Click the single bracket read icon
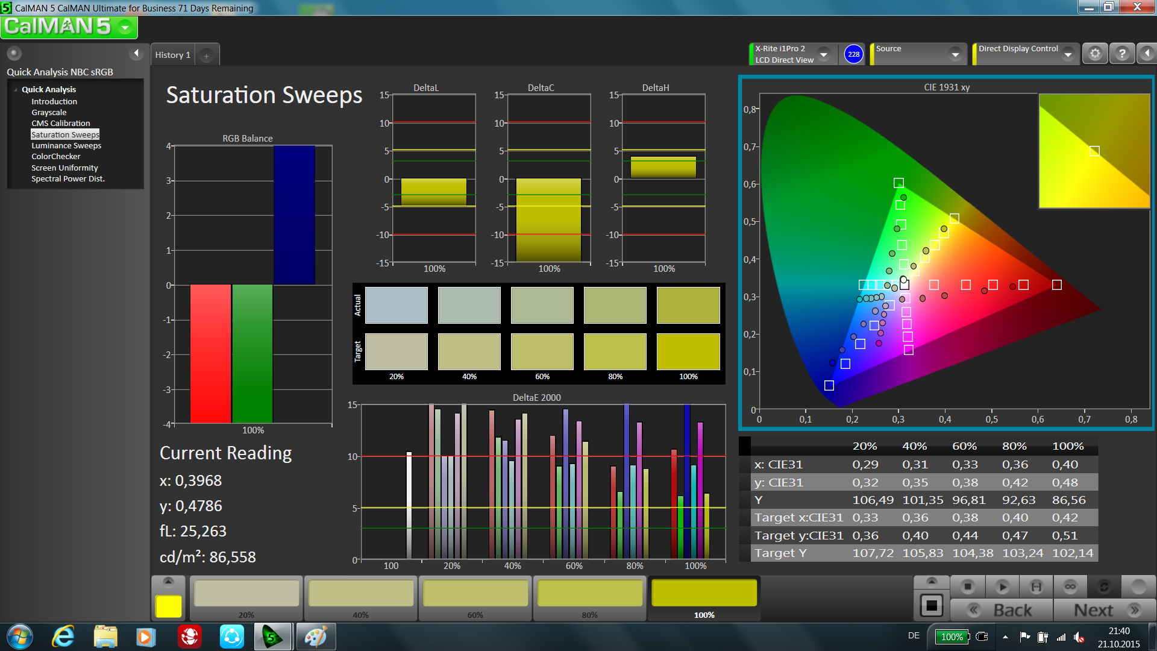The height and width of the screenshot is (651, 1157). pos(1036,587)
